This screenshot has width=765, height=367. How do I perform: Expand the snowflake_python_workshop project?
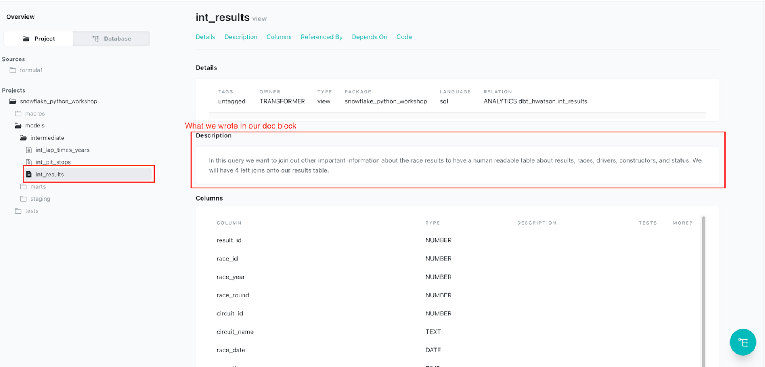[x=58, y=101]
